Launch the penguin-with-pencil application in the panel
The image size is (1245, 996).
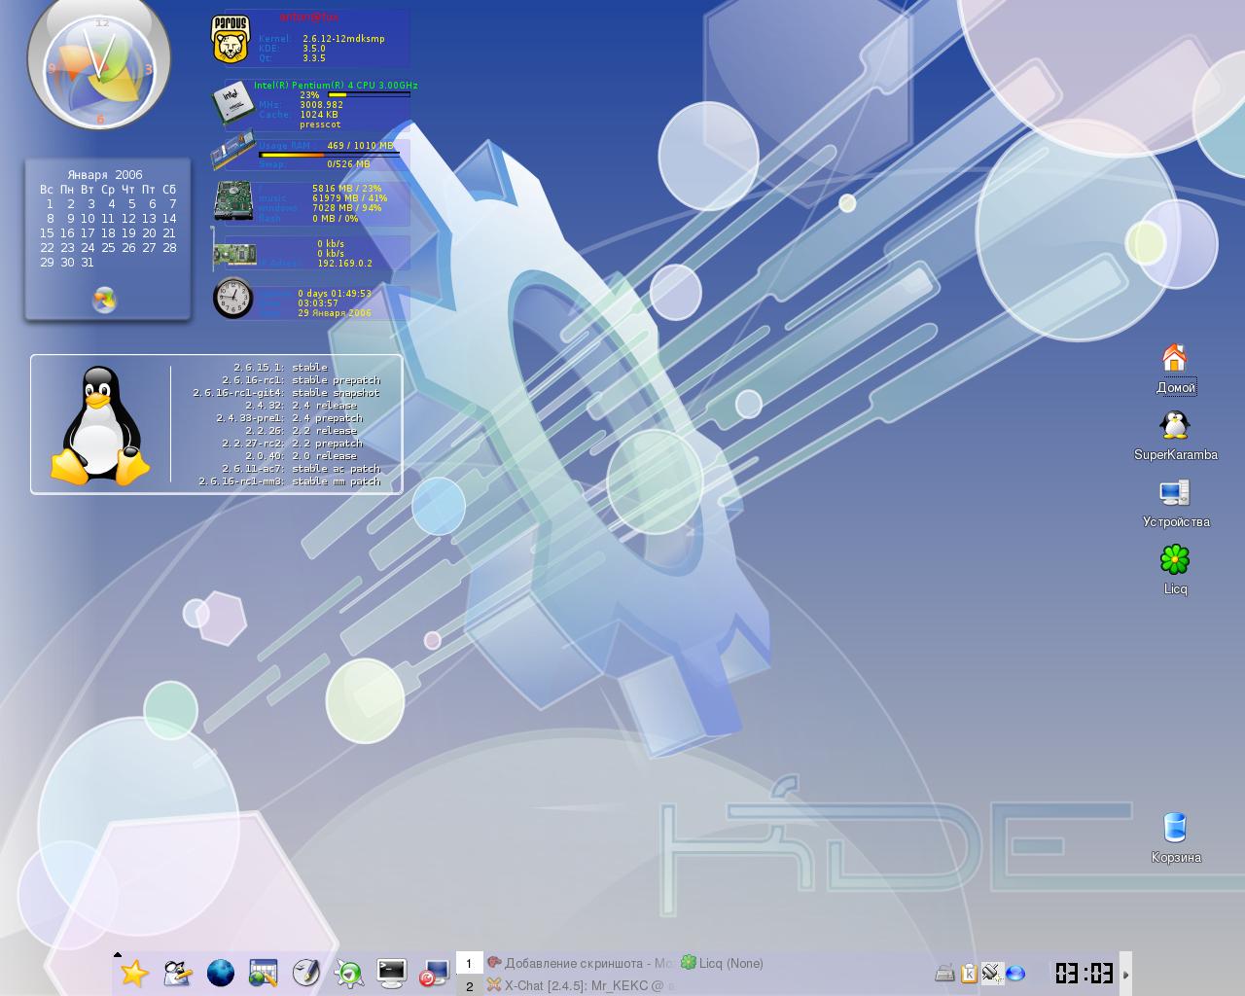[177, 973]
